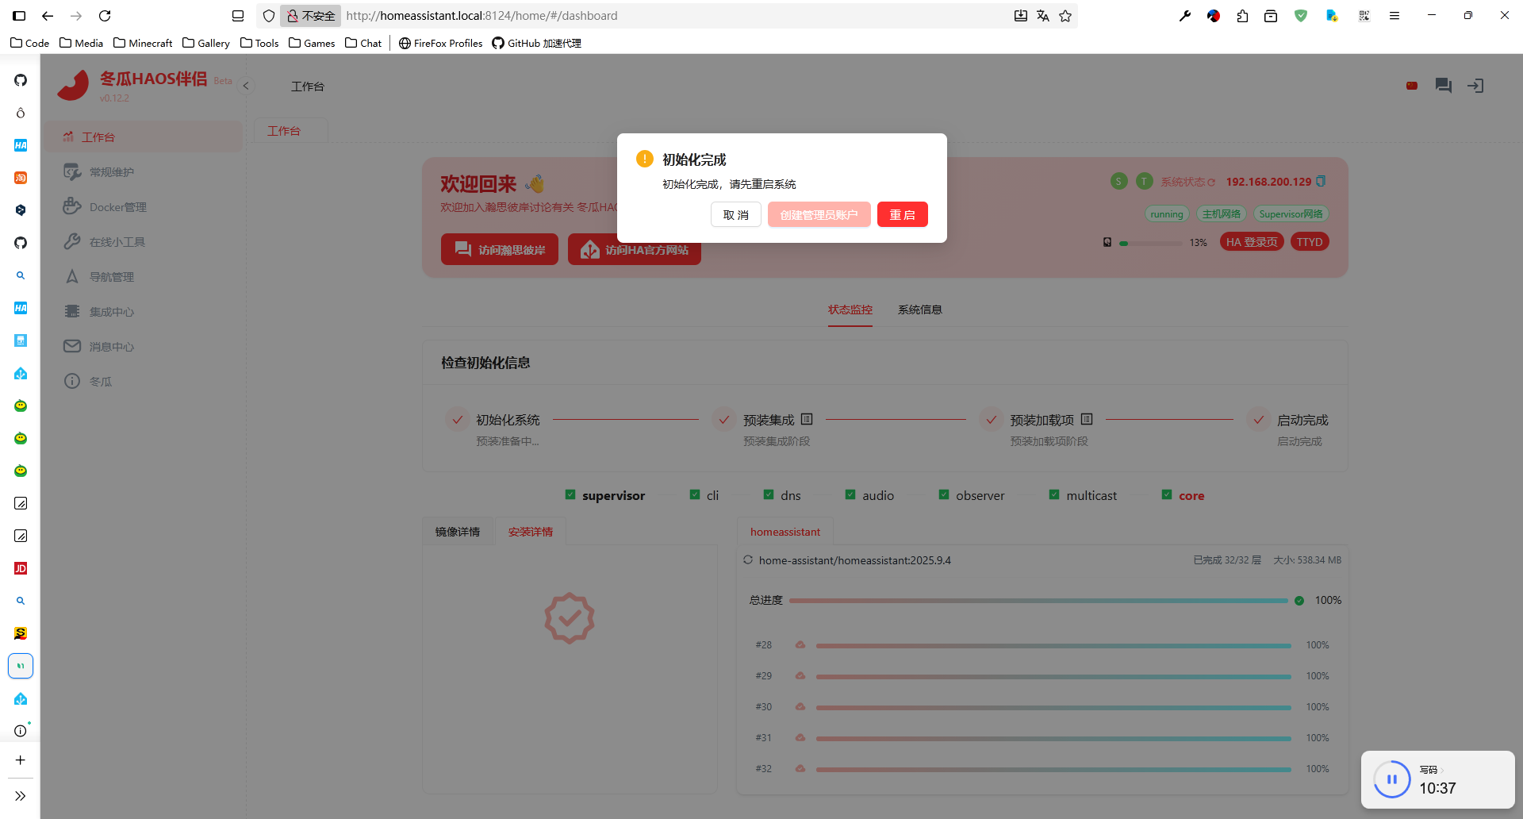
Task: Go back using the browser back arrow
Action: click(48, 16)
